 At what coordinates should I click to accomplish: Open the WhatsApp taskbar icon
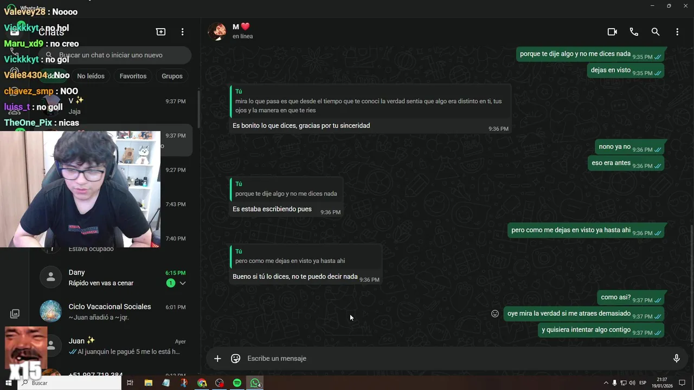pos(255,383)
